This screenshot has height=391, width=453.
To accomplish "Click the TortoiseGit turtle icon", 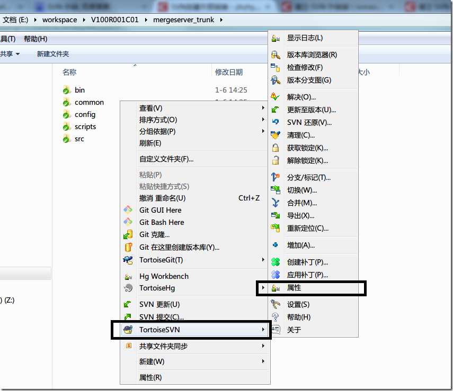I will point(128,260).
